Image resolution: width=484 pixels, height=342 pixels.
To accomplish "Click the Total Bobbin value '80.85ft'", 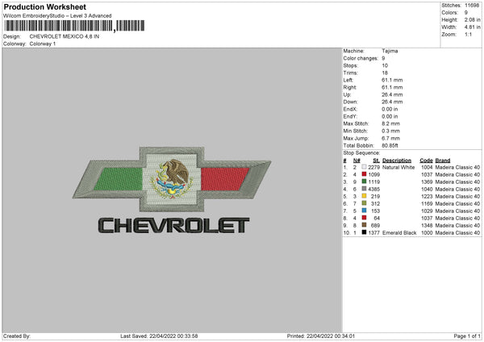I will (390, 145).
